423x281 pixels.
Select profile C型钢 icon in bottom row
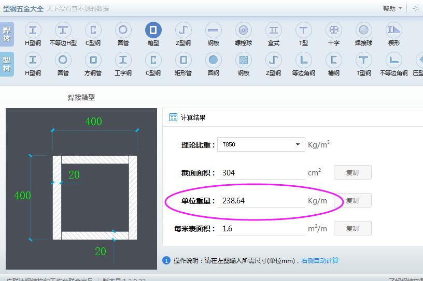(153, 60)
